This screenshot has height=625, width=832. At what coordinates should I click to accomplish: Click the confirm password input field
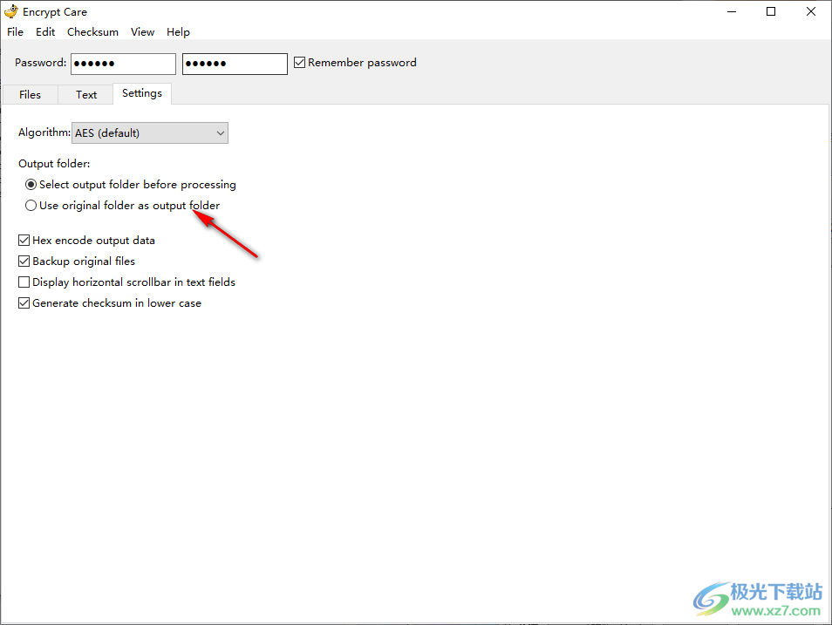click(235, 64)
